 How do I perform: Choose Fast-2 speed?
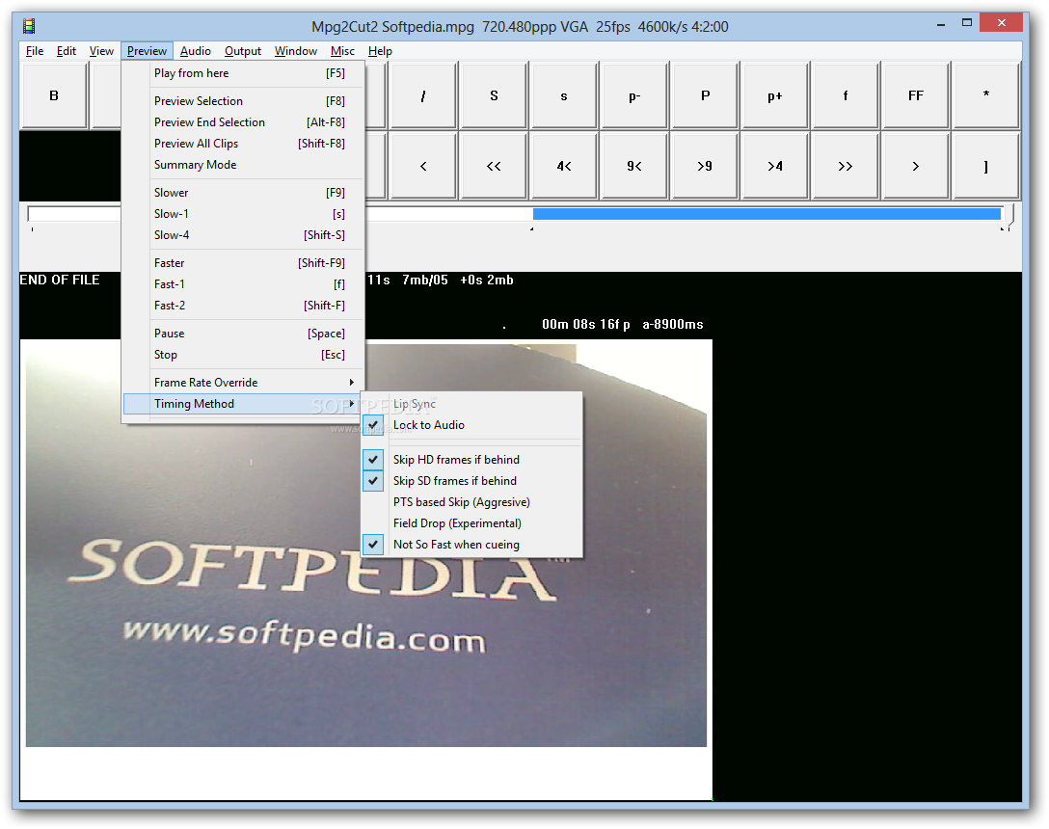pos(243,306)
